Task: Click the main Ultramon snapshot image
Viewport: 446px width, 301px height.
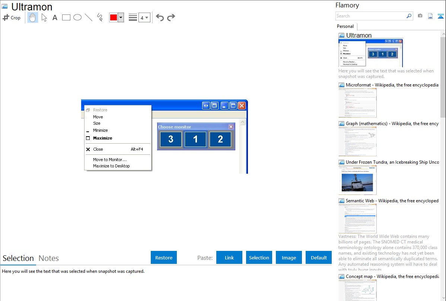Action: coord(165,137)
